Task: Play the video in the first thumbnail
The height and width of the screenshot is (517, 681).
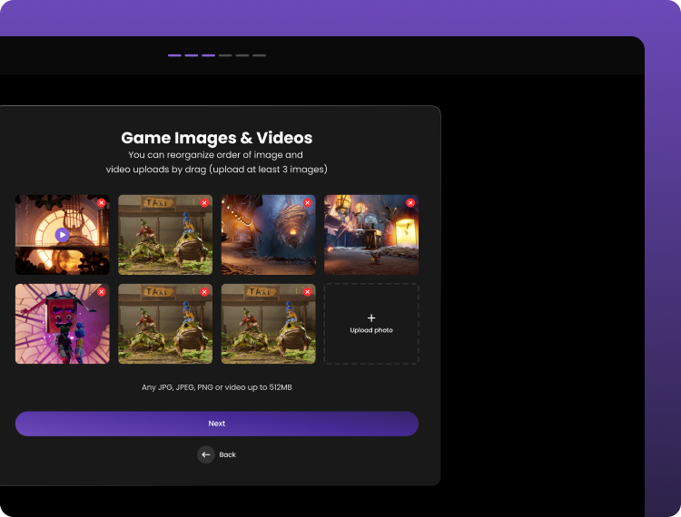Action: (62, 235)
